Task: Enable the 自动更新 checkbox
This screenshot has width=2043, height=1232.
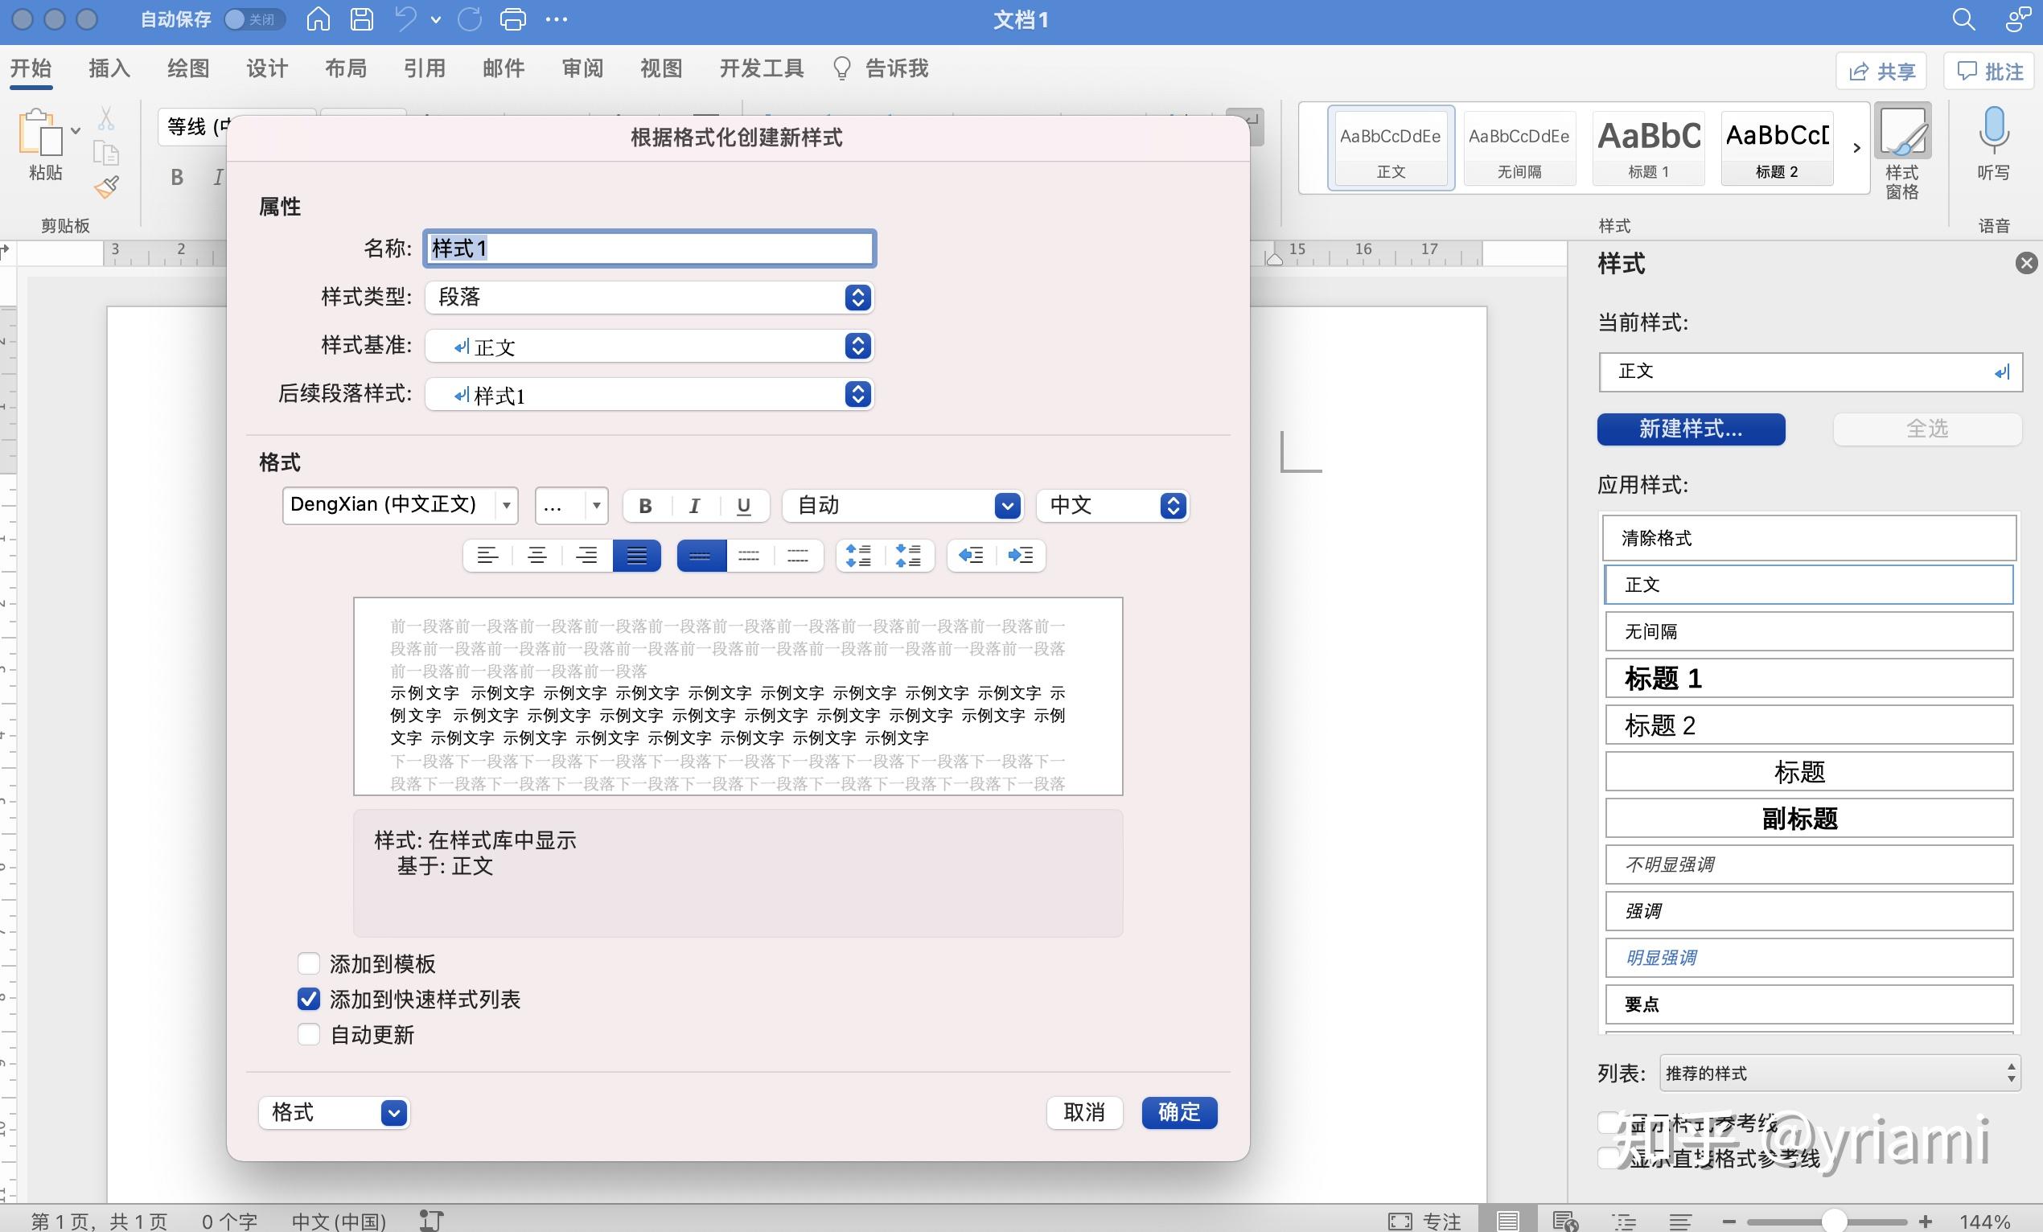Action: pyautogui.click(x=310, y=1035)
